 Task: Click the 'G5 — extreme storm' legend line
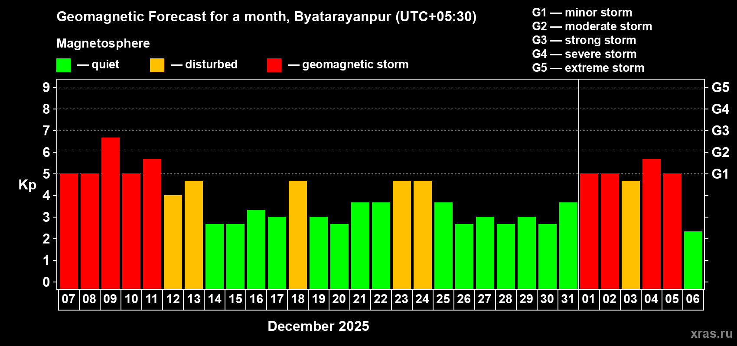tap(588, 68)
